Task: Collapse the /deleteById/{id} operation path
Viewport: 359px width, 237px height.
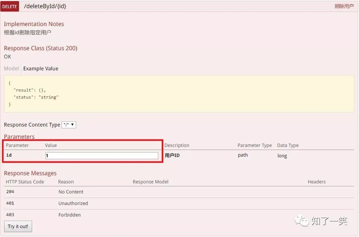Action: (45, 6)
